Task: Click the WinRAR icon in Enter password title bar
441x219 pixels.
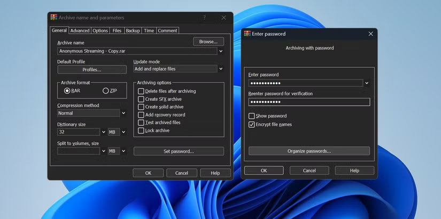Action: (247, 34)
